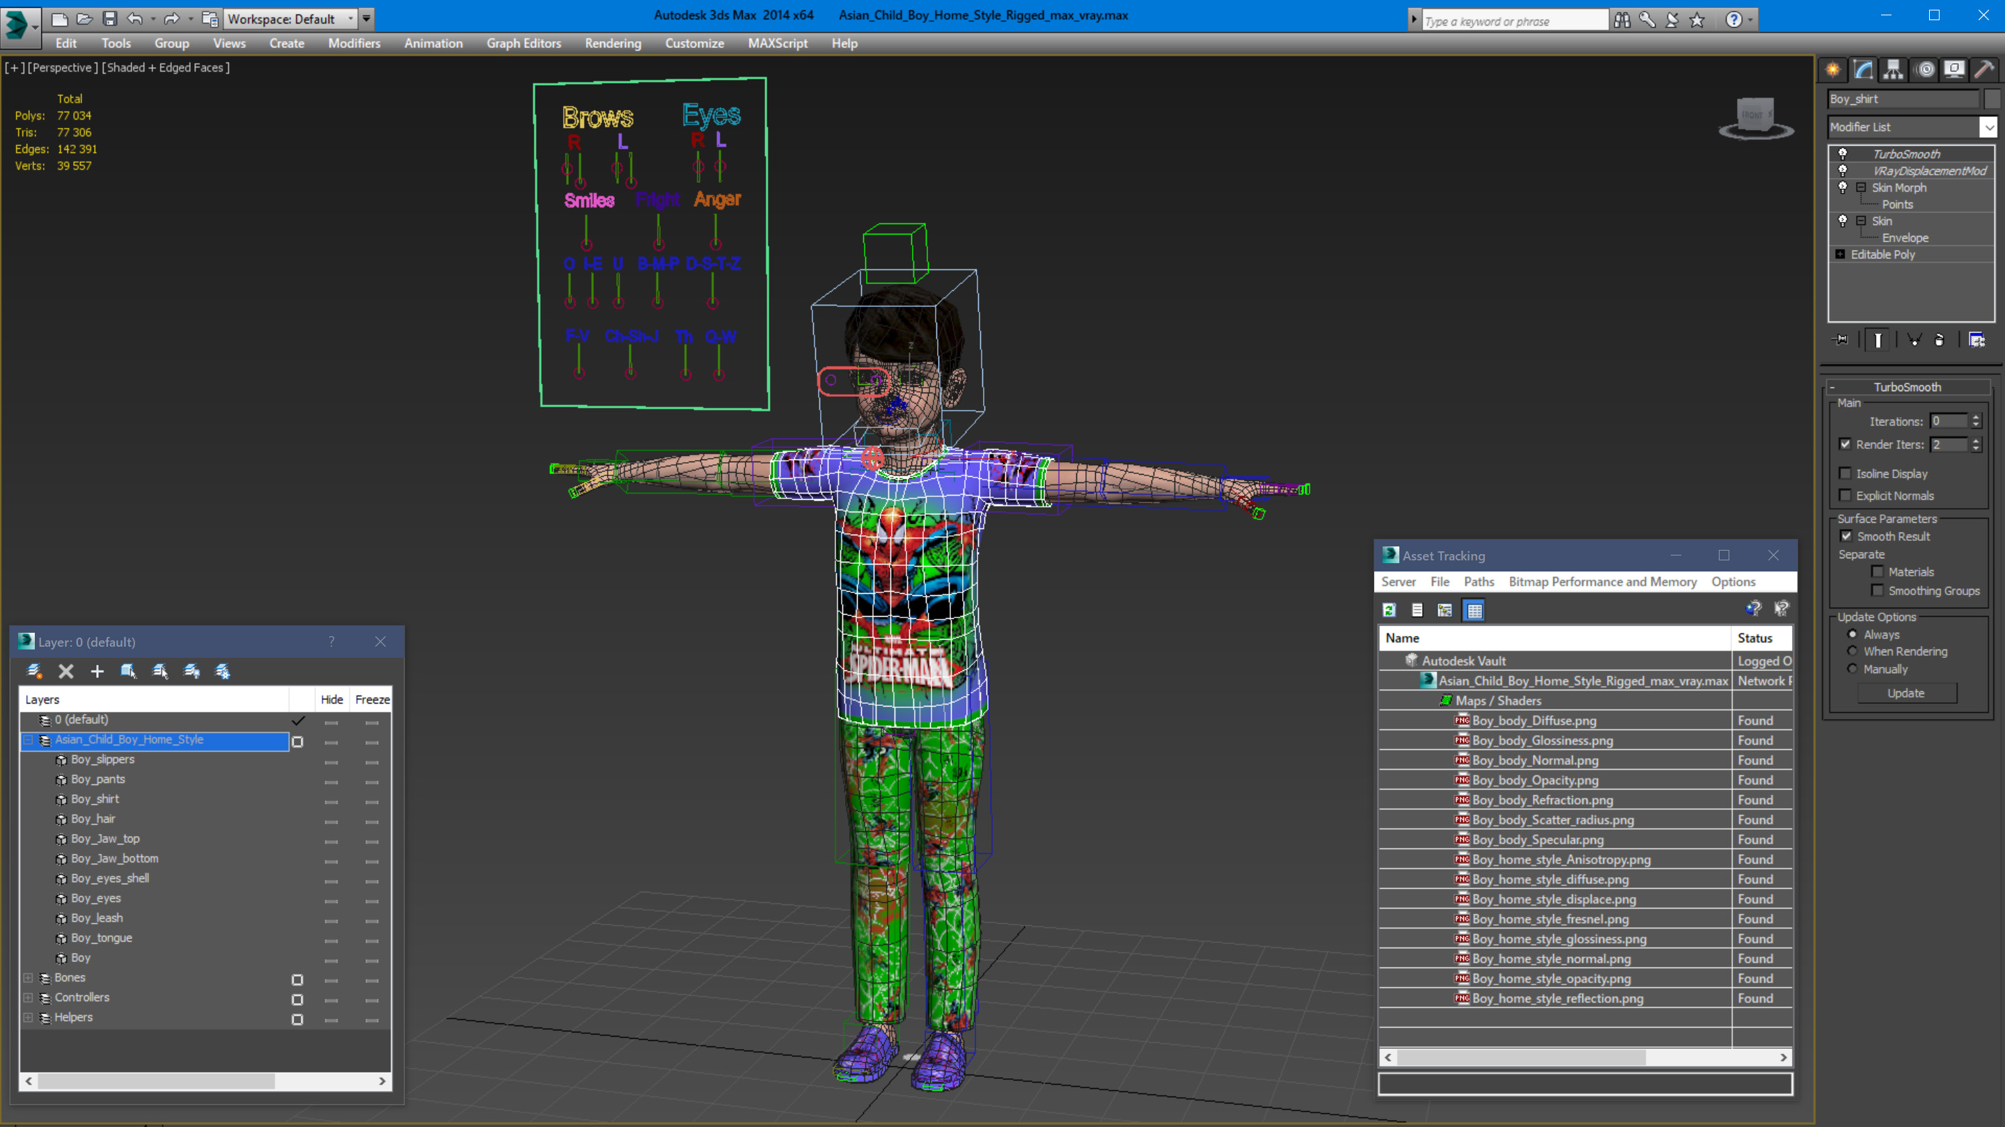Toggle Smooth Result checkbox

[1846, 536]
